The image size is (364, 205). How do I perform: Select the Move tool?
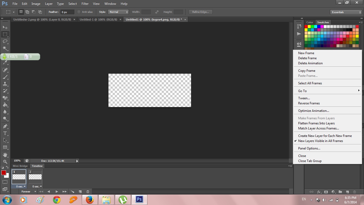[x=5, y=27]
